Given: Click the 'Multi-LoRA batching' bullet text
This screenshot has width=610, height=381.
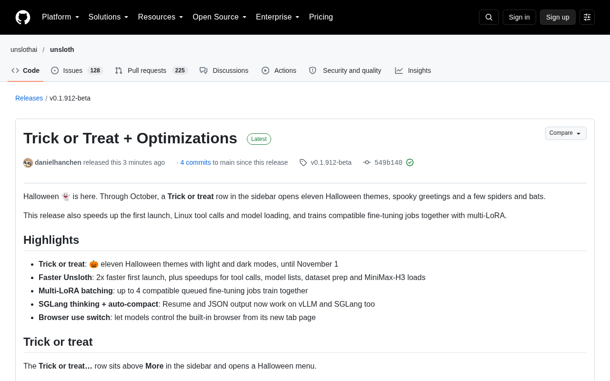Looking at the screenshot, I should pyautogui.click(x=173, y=291).
